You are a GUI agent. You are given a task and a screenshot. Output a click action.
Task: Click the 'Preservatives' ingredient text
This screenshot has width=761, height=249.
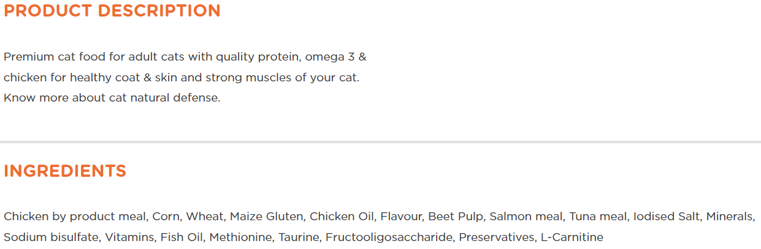click(497, 237)
